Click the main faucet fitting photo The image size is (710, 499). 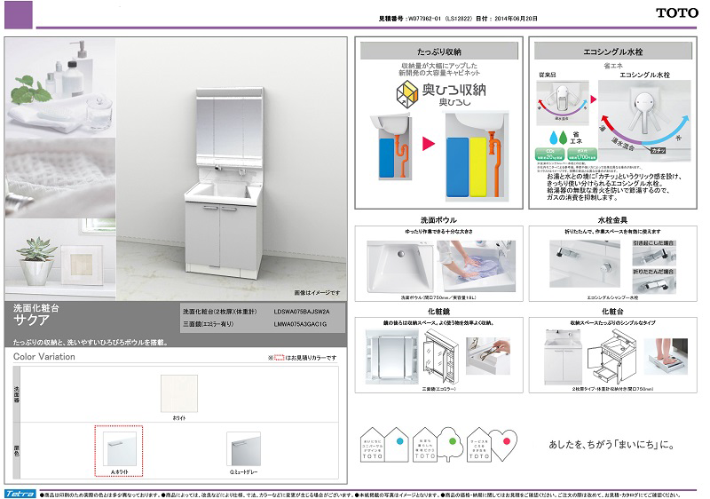pyautogui.click(x=585, y=264)
